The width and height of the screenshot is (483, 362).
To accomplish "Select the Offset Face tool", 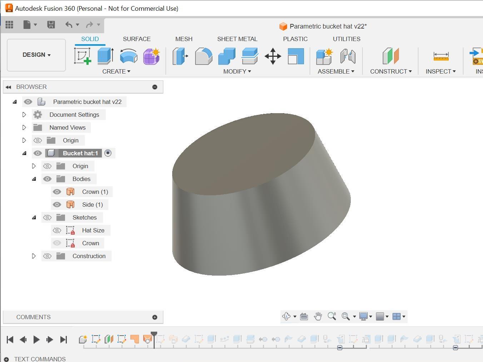I will [x=250, y=56].
